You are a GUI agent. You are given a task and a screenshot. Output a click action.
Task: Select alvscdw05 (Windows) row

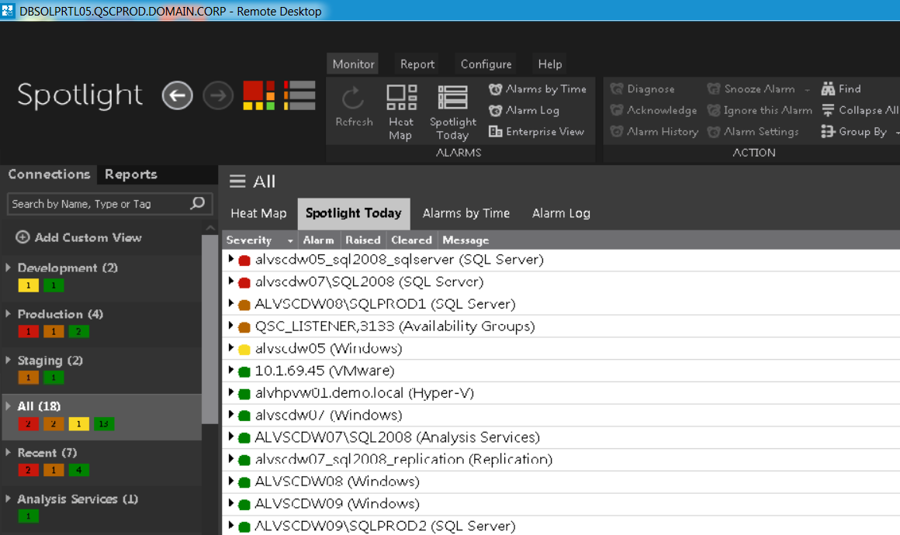point(561,348)
